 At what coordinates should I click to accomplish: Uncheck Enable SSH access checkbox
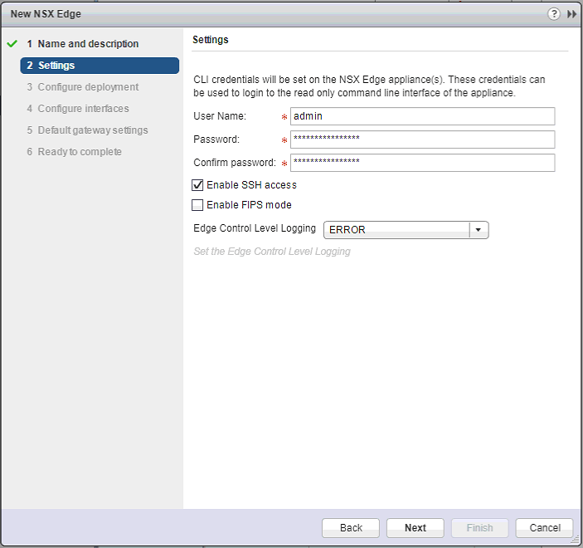pos(197,185)
